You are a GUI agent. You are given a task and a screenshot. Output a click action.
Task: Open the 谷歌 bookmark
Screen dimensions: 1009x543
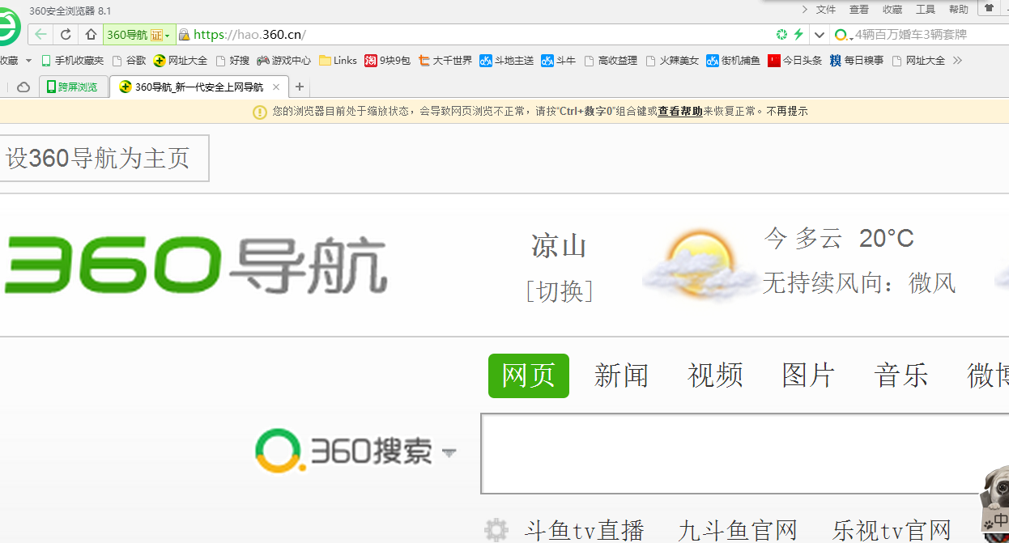pos(129,61)
